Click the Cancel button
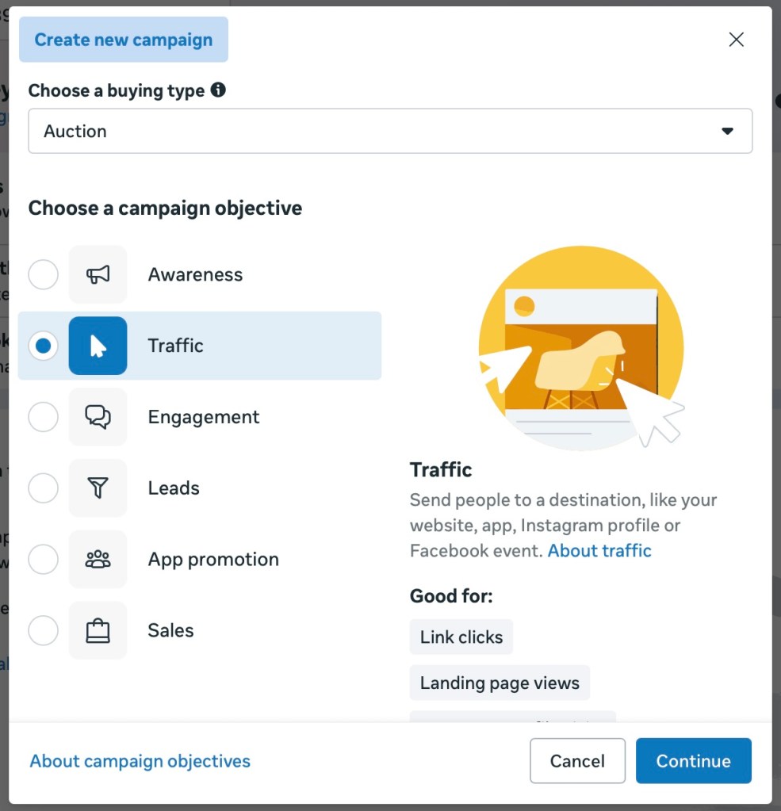The width and height of the screenshot is (781, 811). (x=577, y=761)
